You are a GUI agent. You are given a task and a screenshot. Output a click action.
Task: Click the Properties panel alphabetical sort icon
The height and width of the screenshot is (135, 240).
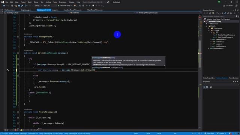(207, 87)
